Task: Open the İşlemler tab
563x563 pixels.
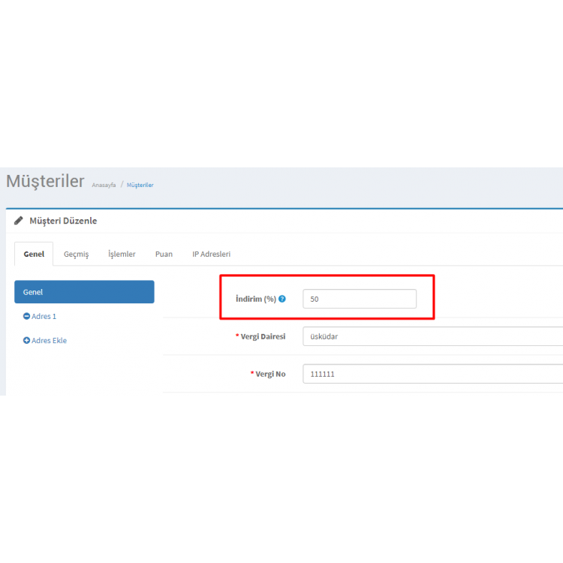Action: 122,254
